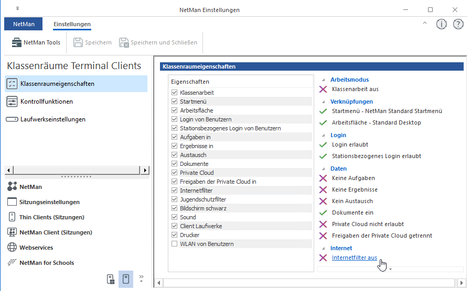The image size is (471, 291).
Task: Collapse the Arbeitsmodus group
Action: pyautogui.click(x=324, y=80)
